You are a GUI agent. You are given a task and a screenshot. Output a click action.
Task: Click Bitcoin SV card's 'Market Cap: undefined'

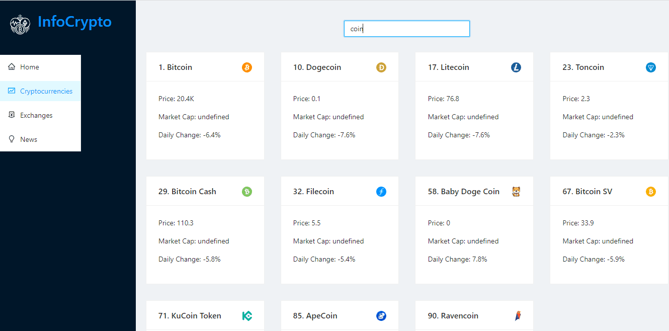(598, 241)
